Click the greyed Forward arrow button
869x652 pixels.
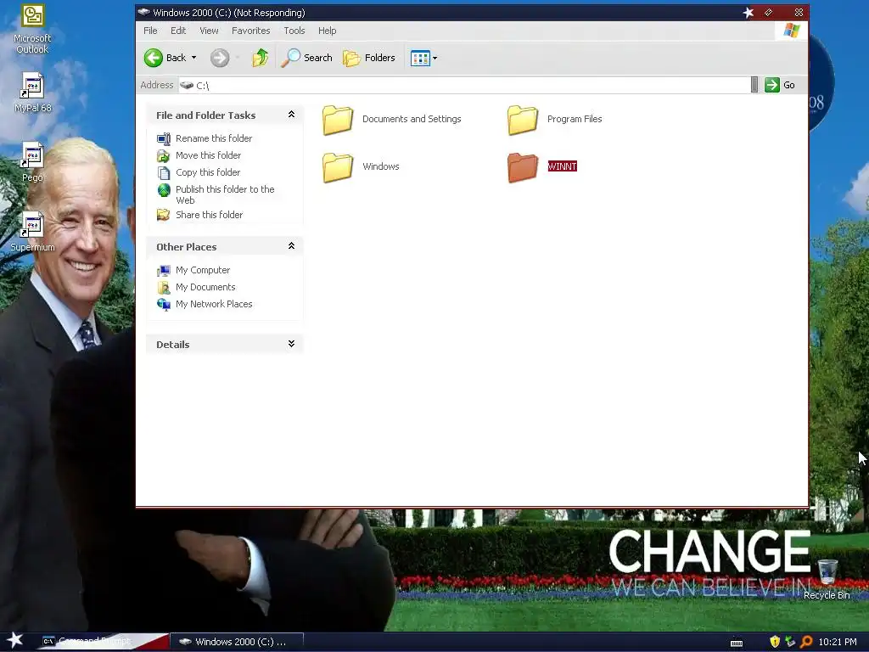[x=220, y=58]
